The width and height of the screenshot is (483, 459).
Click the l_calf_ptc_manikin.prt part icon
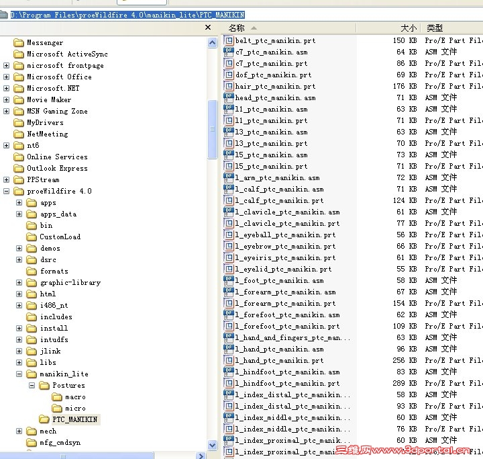click(x=229, y=200)
